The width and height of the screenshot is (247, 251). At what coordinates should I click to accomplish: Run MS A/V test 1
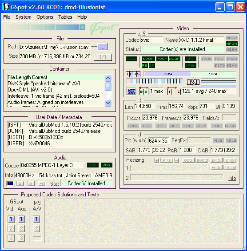(36, 219)
